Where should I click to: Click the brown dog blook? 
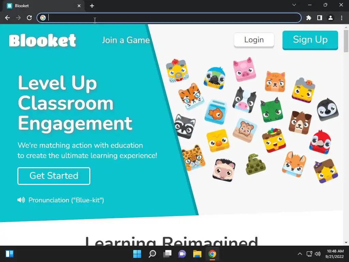pyautogui.click(x=300, y=122)
